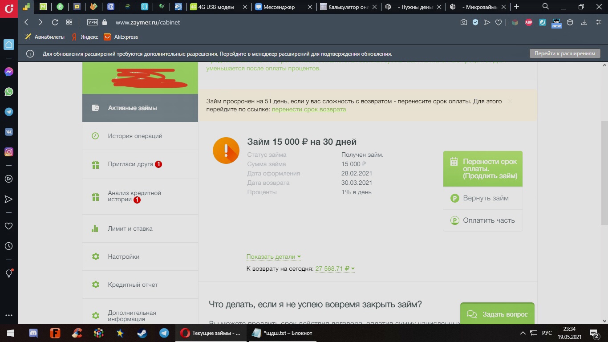Toggle the VPN badge in address bar
Screen dimensions: 608x342
[x=93, y=22]
